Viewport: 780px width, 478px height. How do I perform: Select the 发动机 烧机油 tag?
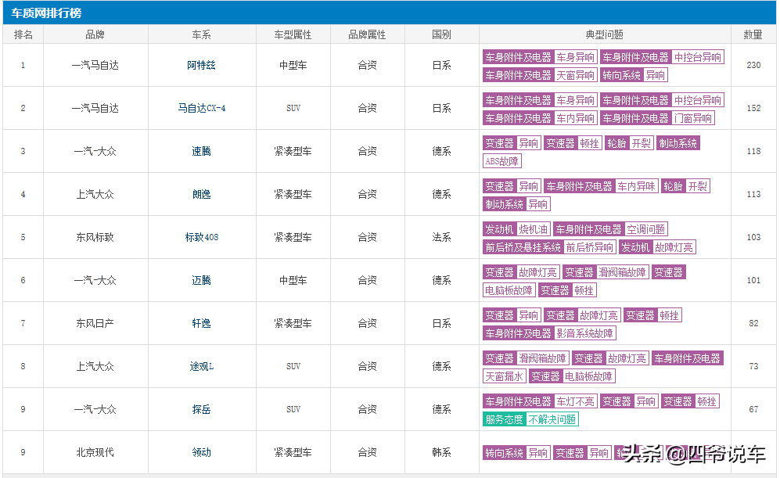(x=516, y=229)
